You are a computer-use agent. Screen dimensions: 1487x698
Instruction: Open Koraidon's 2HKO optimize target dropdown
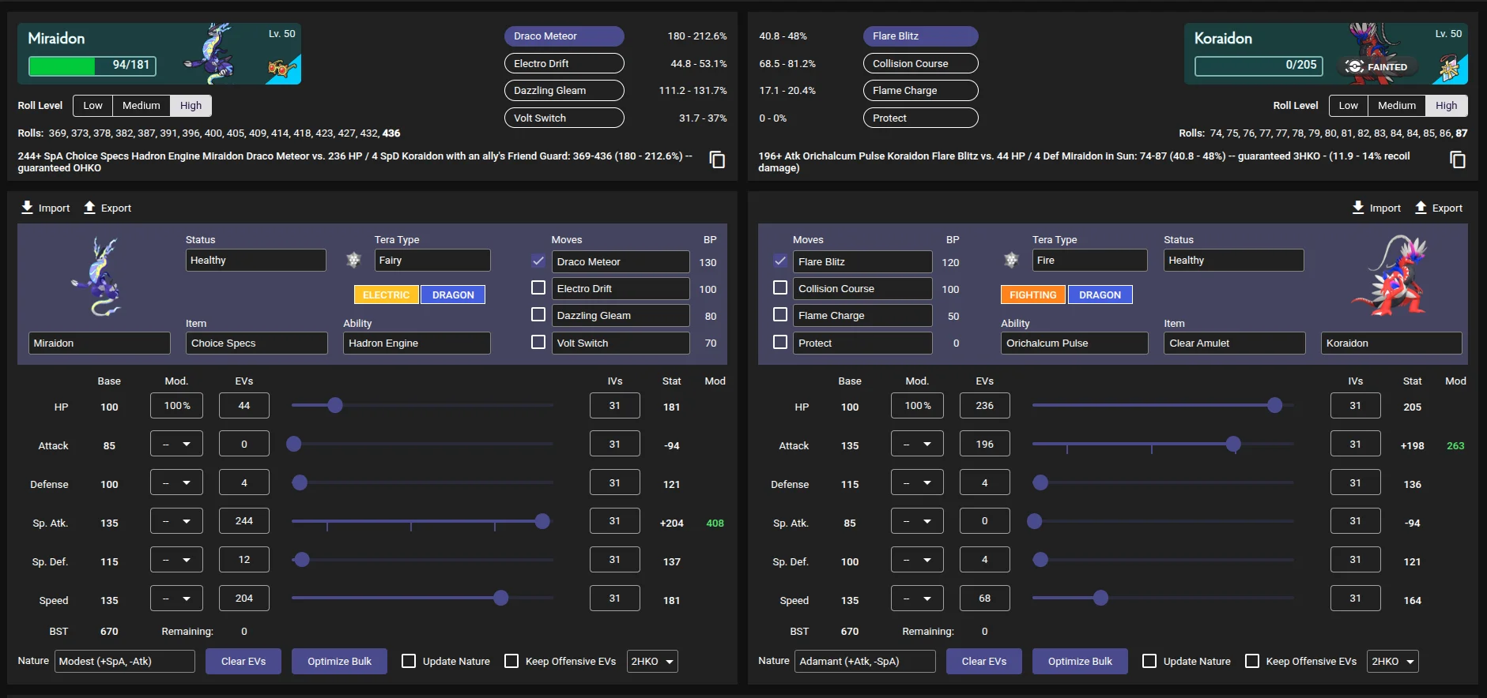[x=1393, y=661]
